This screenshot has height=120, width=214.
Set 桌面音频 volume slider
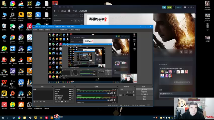tap(93, 100)
